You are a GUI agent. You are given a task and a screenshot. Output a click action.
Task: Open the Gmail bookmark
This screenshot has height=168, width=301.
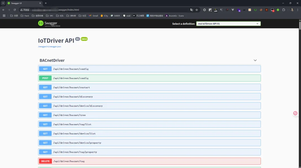click(x=93, y=16)
